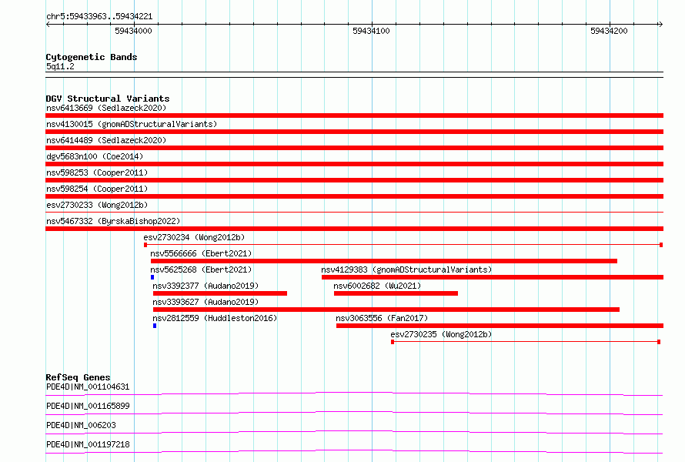Viewport: 685px width, 462px height.
Task: Click the 59434100 ruler position label
Action: (371, 31)
